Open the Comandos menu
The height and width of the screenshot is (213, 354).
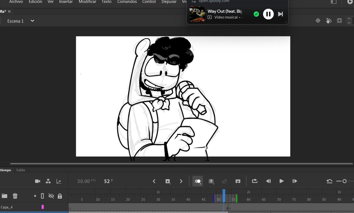pyautogui.click(x=127, y=2)
